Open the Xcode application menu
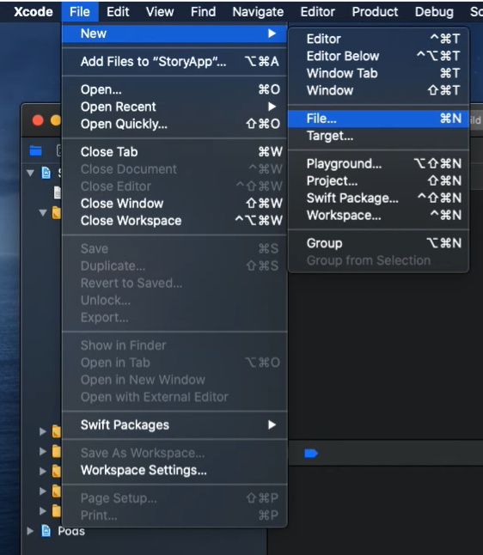This screenshot has width=483, height=555. pyautogui.click(x=34, y=12)
